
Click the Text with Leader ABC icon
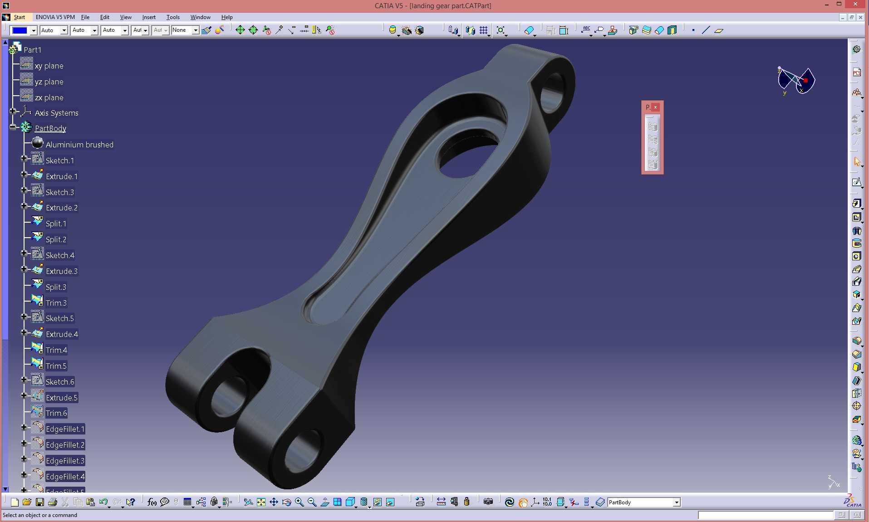pyautogui.click(x=586, y=30)
